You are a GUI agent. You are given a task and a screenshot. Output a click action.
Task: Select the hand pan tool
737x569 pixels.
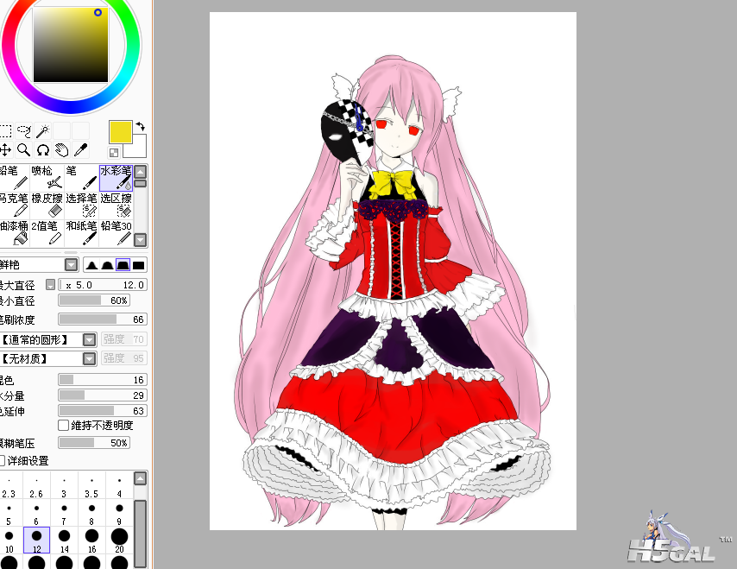[61, 150]
